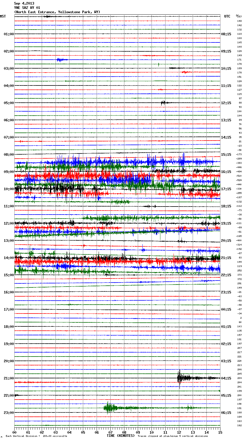Image resolution: width=243 pixels, height=440 pixels.
Task: Click the '00' minute tick label on bottom axis
Action: [14, 432]
